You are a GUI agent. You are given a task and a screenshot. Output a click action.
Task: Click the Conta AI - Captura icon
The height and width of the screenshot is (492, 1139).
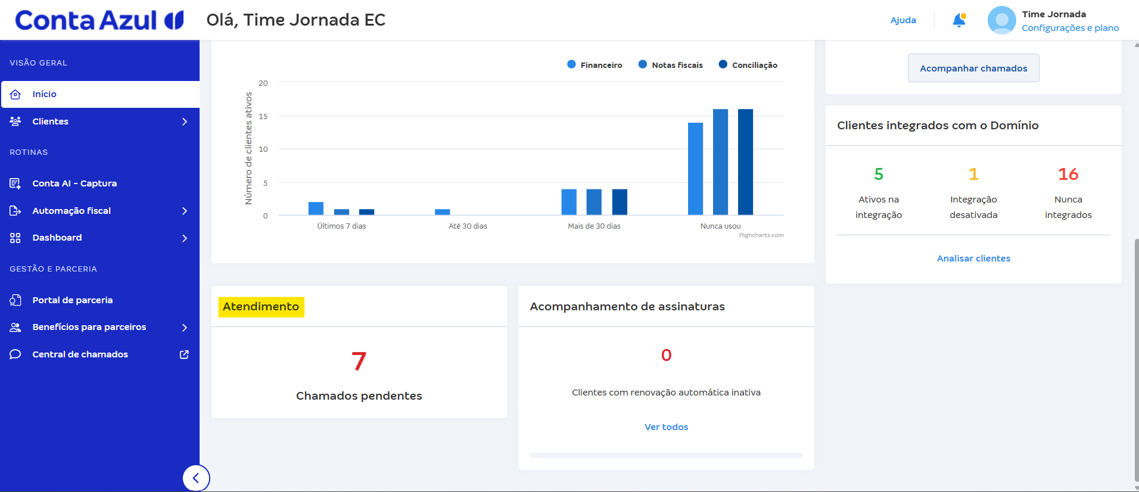pyautogui.click(x=15, y=183)
